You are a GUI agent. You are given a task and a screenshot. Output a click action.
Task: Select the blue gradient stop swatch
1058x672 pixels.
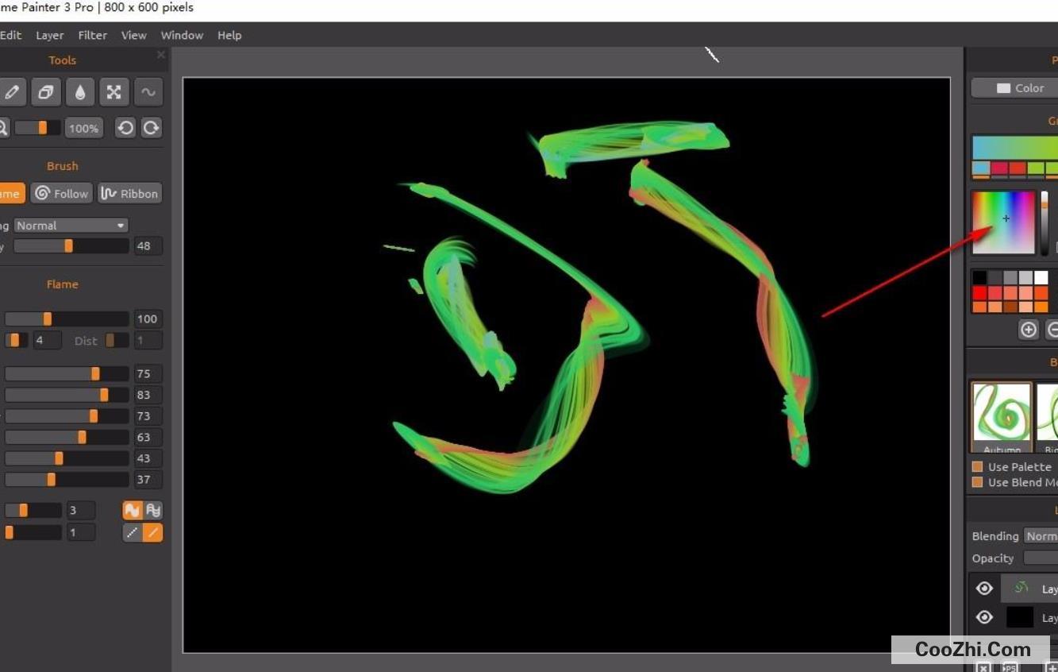coord(981,168)
